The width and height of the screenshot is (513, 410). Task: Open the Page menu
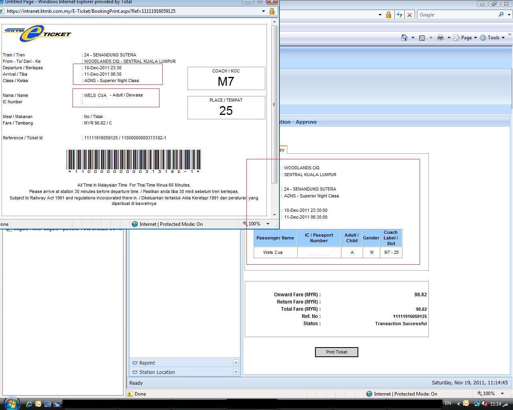click(465, 38)
